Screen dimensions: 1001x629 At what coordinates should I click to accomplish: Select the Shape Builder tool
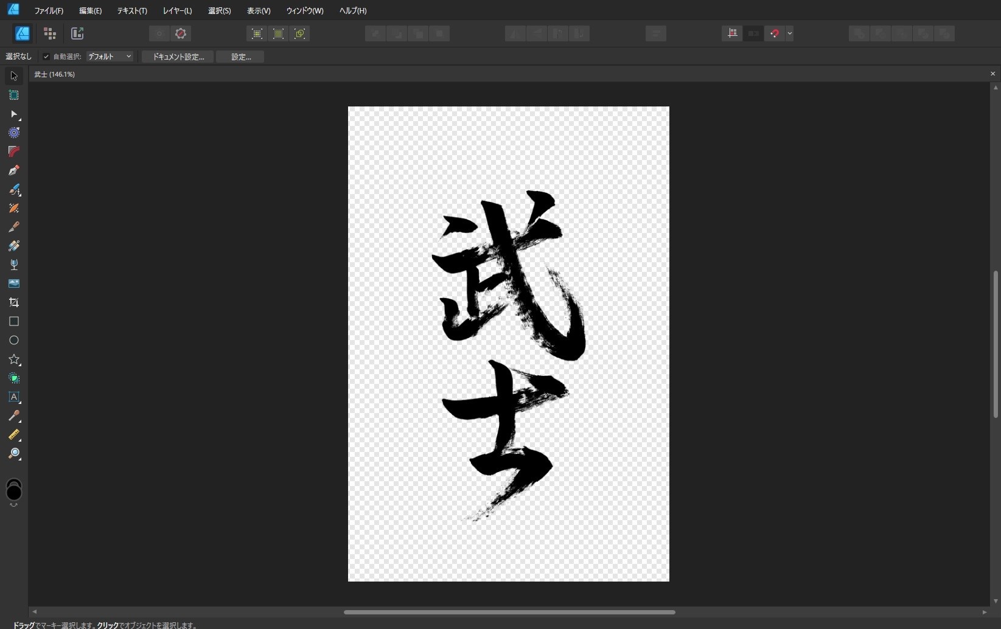coord(13,378)
